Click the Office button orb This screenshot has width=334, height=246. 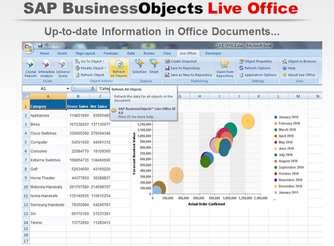(x=28, y=48)
